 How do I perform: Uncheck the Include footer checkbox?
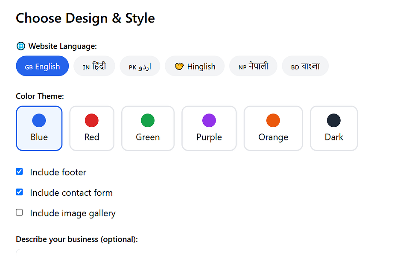point(19,172)
